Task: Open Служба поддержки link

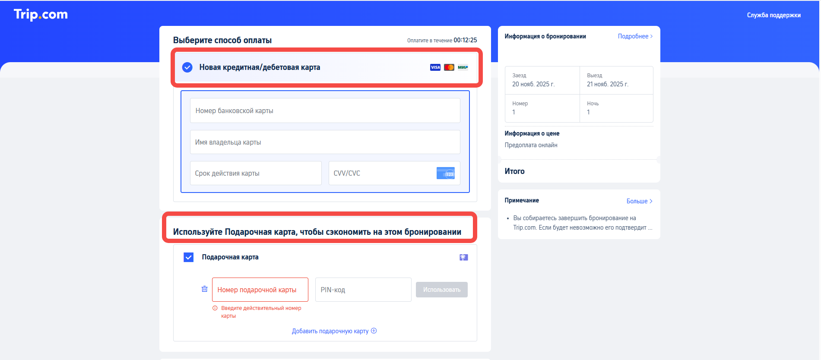Action: pyautogui.click(x=774, y=15)
